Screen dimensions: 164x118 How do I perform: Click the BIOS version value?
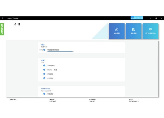[x=134, y=101]
